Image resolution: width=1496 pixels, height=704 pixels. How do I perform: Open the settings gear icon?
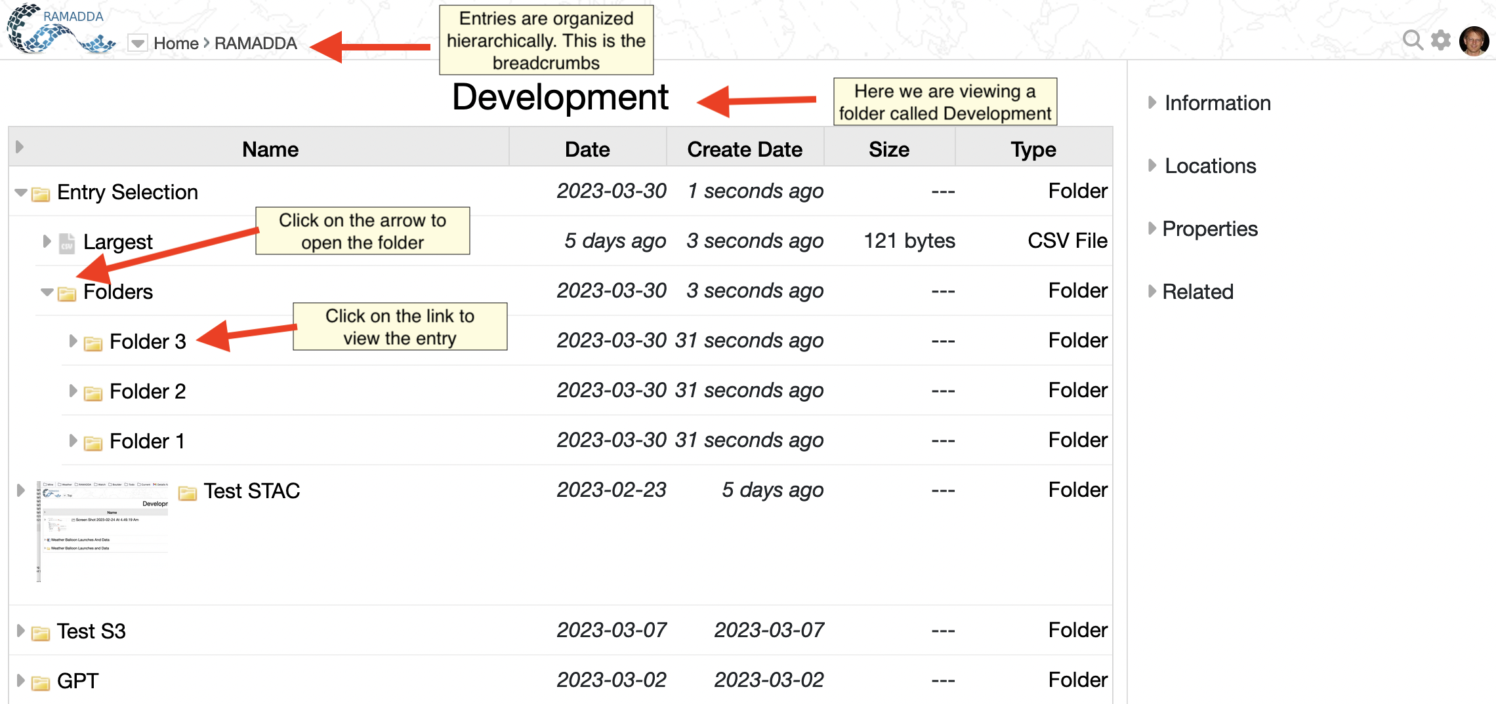coord(1441,41)
